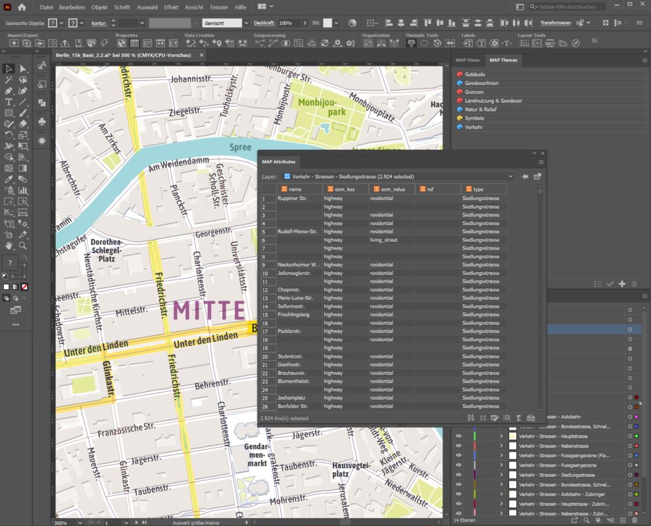The height and width of the screenshot is (526, 651).
Task: Toggle visibility of Verkehr - Strassen - Nebenstrasse
Action: pos(458,446)
